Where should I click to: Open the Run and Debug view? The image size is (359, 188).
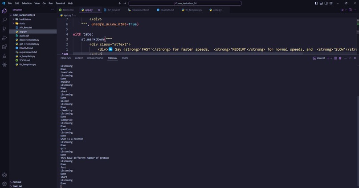(4, 38)
